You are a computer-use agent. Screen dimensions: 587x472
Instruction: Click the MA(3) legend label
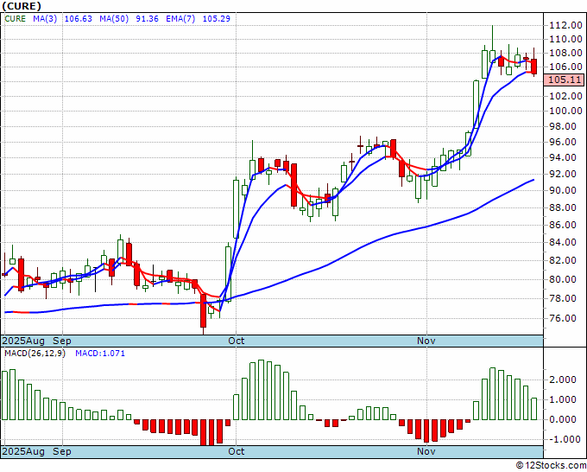pyautogui.click(x=45, y=19)
